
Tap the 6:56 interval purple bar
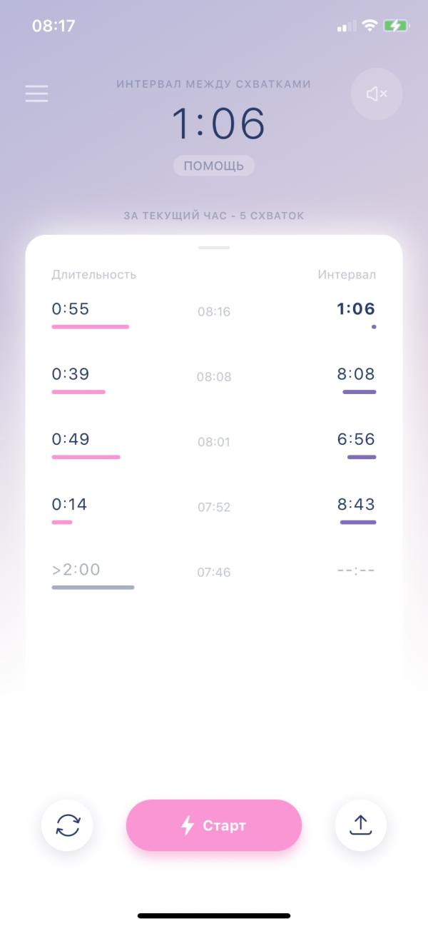362,457
